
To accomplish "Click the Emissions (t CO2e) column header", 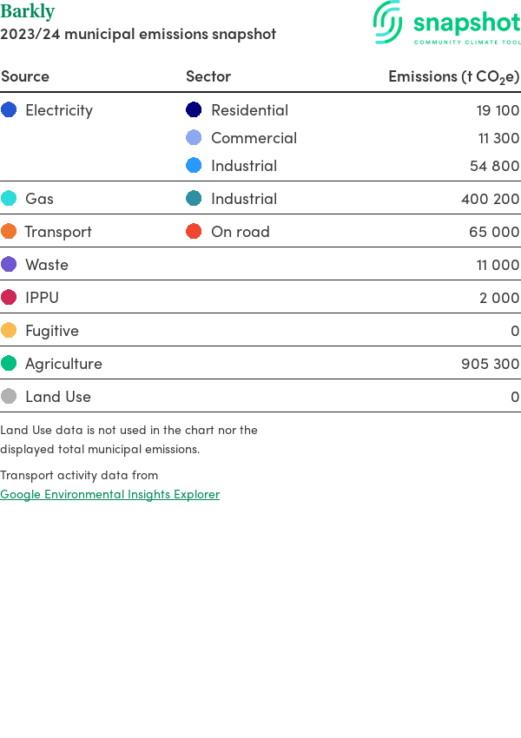I will point(453,76).
